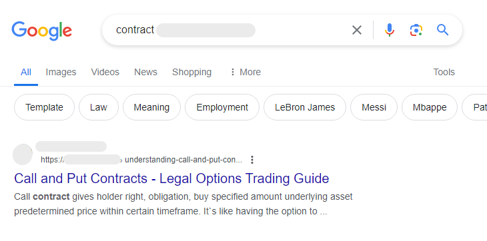
Task: Open Call and Put Contracts result link
Action: click(x=171, y=178)
